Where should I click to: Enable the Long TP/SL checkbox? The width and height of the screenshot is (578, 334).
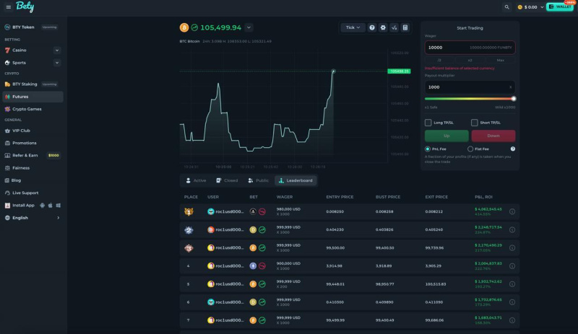pyautogui.click(x=428, y=123)
